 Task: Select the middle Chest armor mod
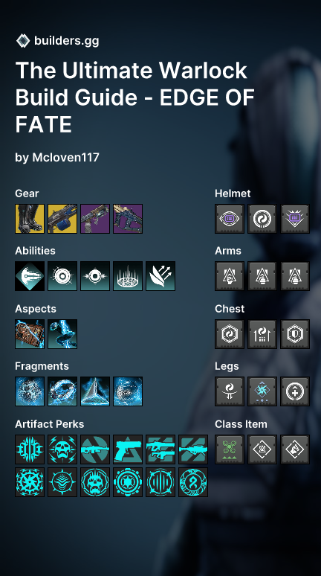tap(262, 334)
